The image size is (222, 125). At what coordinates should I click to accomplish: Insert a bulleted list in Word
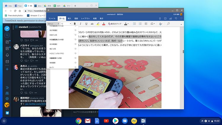click(134, 24)
